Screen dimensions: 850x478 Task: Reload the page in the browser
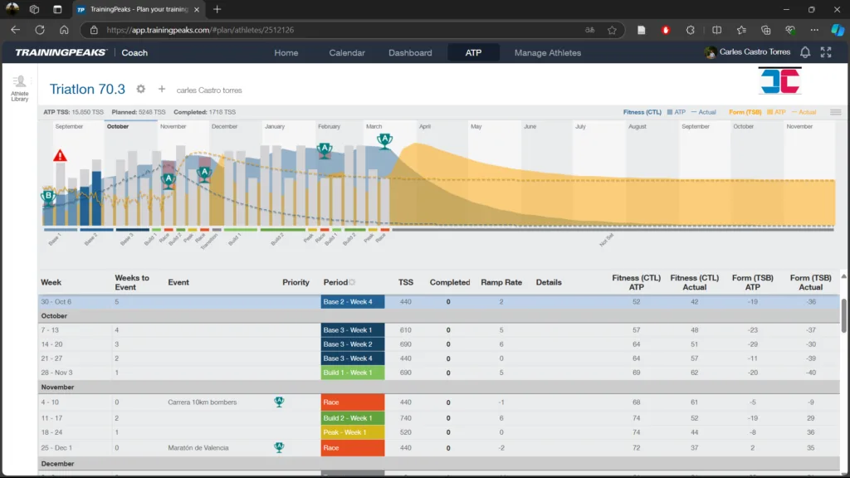[x=40, y=30]
